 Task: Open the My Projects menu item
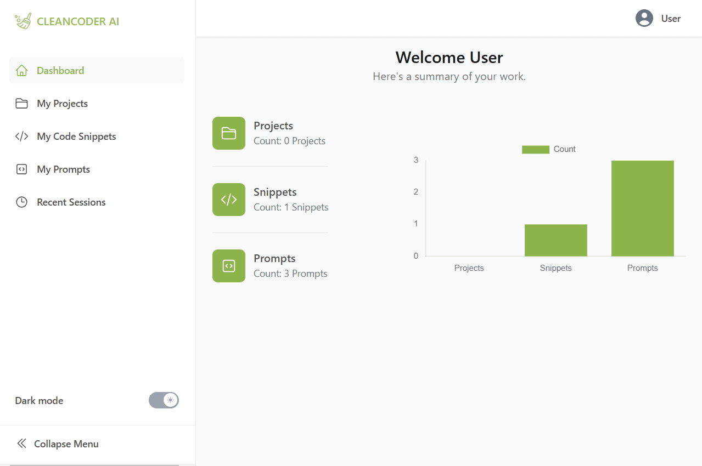[x=62, y=104]
